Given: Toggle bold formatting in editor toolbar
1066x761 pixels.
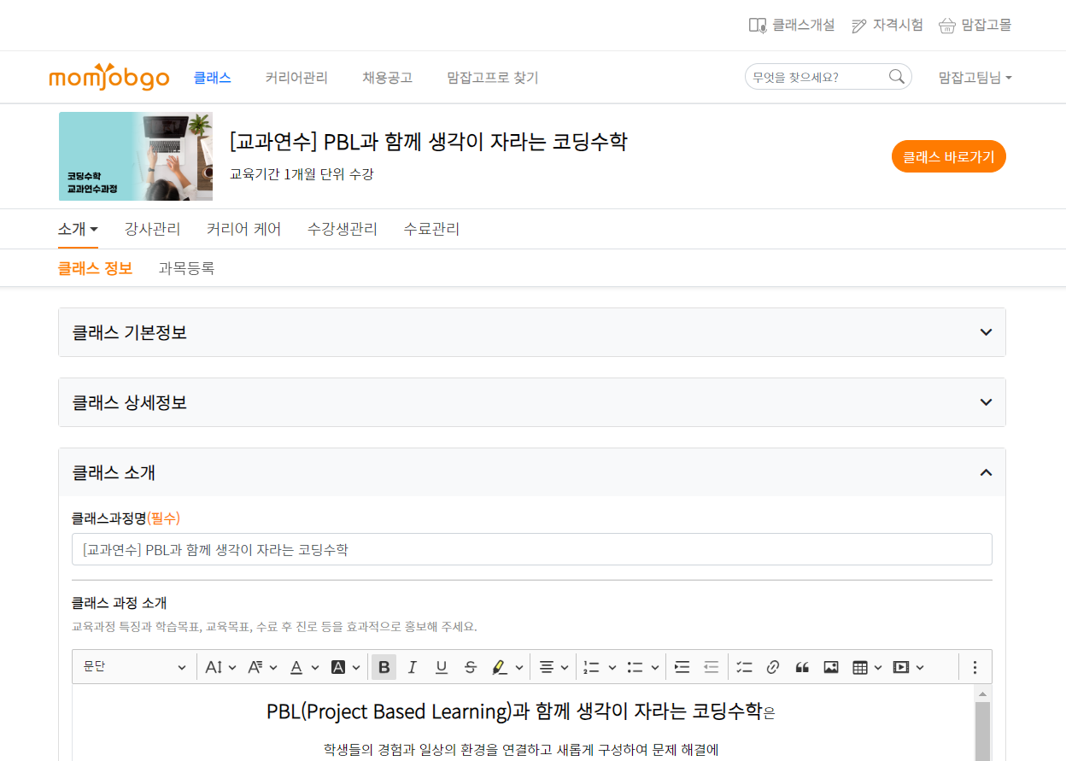Looking at the screenshot, I should coord(384,667).
